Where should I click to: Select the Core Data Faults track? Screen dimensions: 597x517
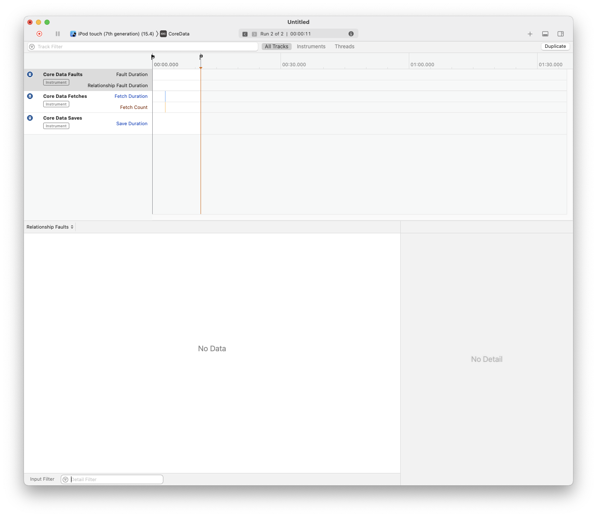click(x=88, y=80)
